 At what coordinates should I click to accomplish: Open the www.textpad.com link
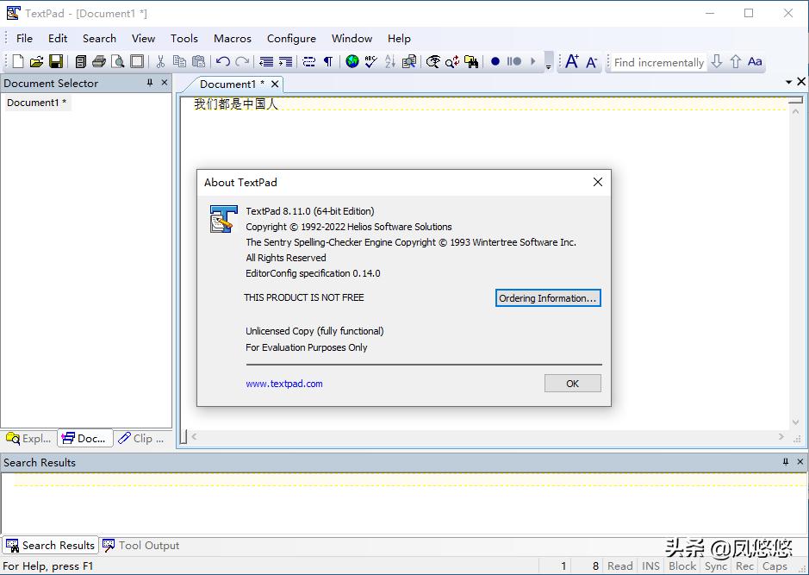coord(284,384)
